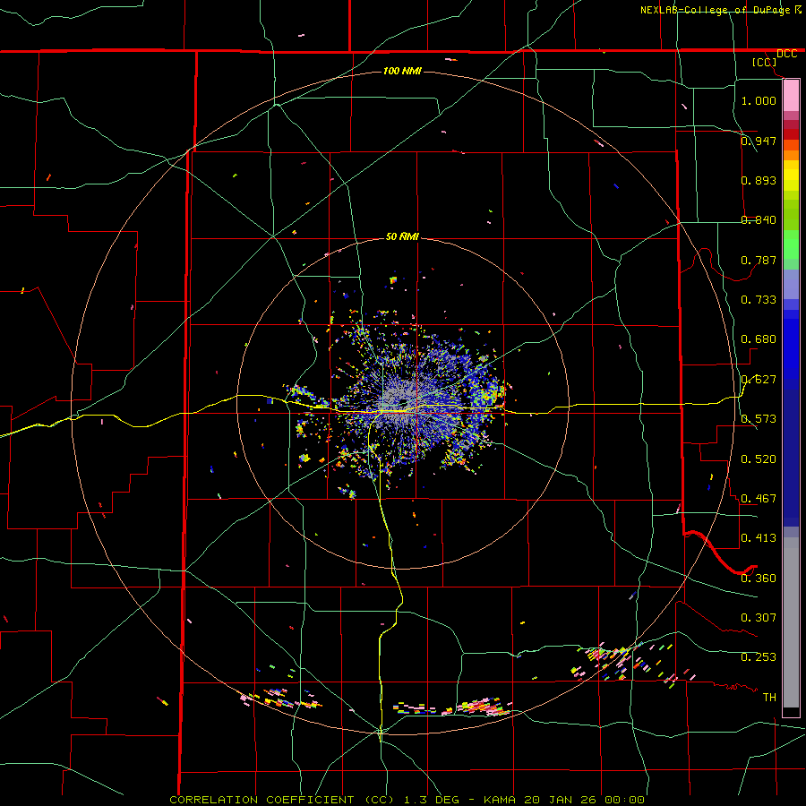This screenshot has height=806, width=806.
Task: Click the TH threshold legend label
Action: pyautogui.click(x=769, y=697)
